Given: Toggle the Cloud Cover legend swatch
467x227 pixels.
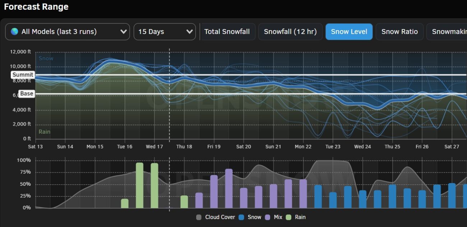Looking at the screenshot, I should pyautogui.click(x=199, y=217).
